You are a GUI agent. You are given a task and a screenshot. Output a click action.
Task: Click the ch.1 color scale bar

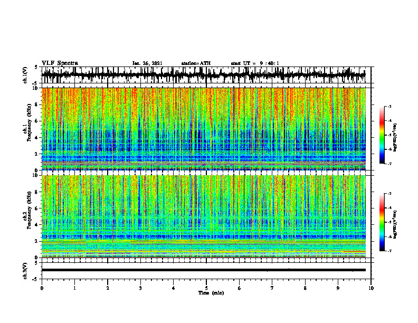pos(382,135)
